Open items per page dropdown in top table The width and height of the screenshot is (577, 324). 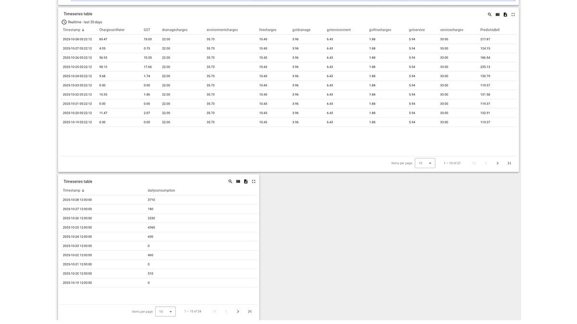pos(424,162)
